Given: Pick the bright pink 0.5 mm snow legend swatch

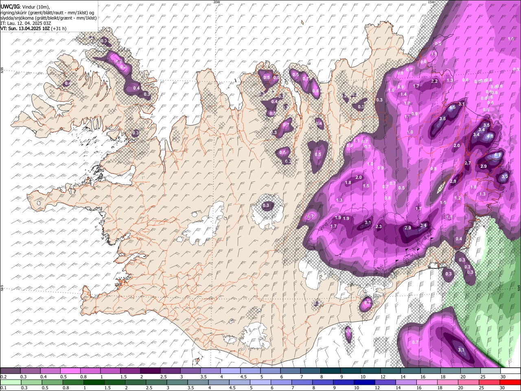Looking at the screenshot, I should [70, 371].
